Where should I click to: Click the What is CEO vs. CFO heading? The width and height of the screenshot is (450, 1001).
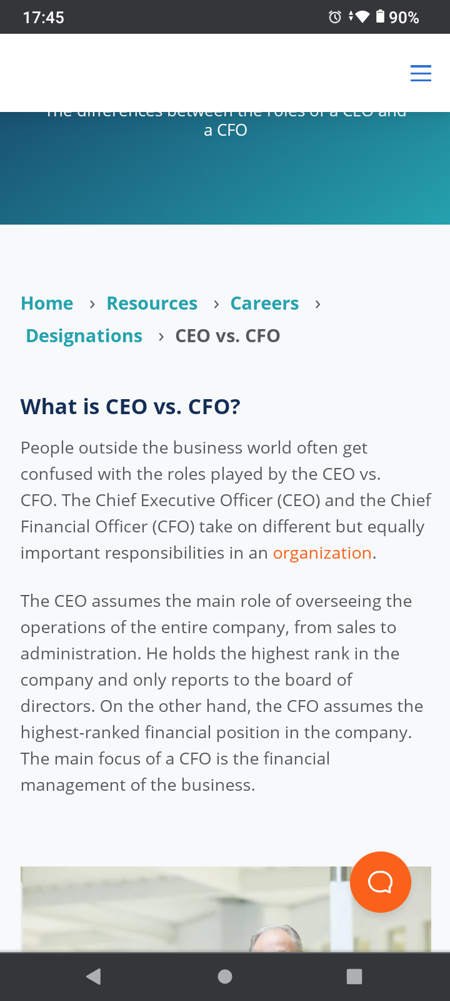pyautogui.click(x=131, y=407)
